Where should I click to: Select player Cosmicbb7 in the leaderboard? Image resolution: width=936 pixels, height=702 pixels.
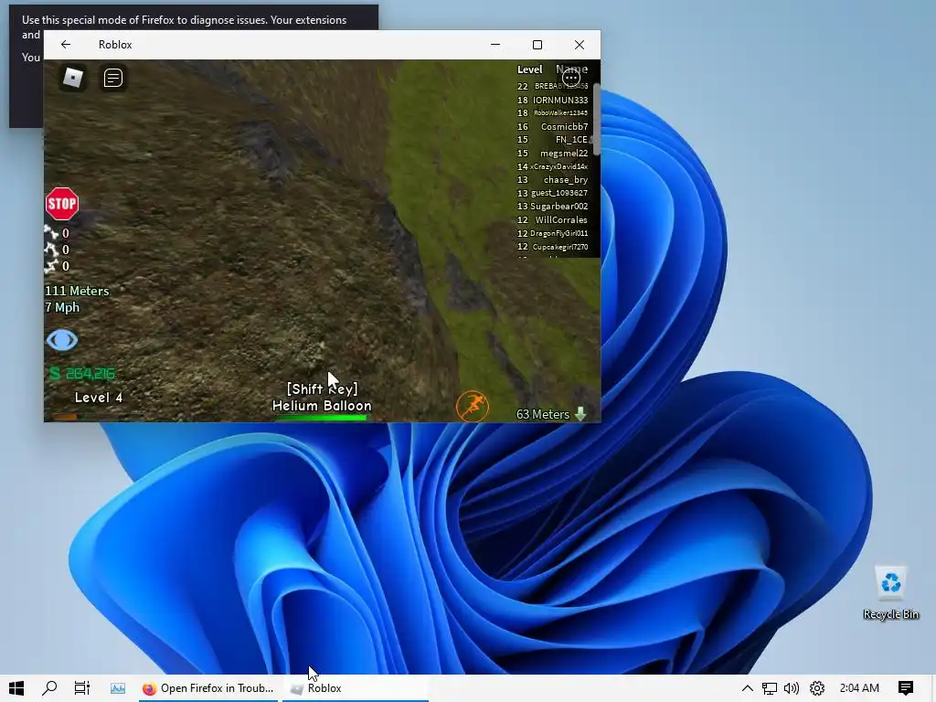click(x=552, y=126)
